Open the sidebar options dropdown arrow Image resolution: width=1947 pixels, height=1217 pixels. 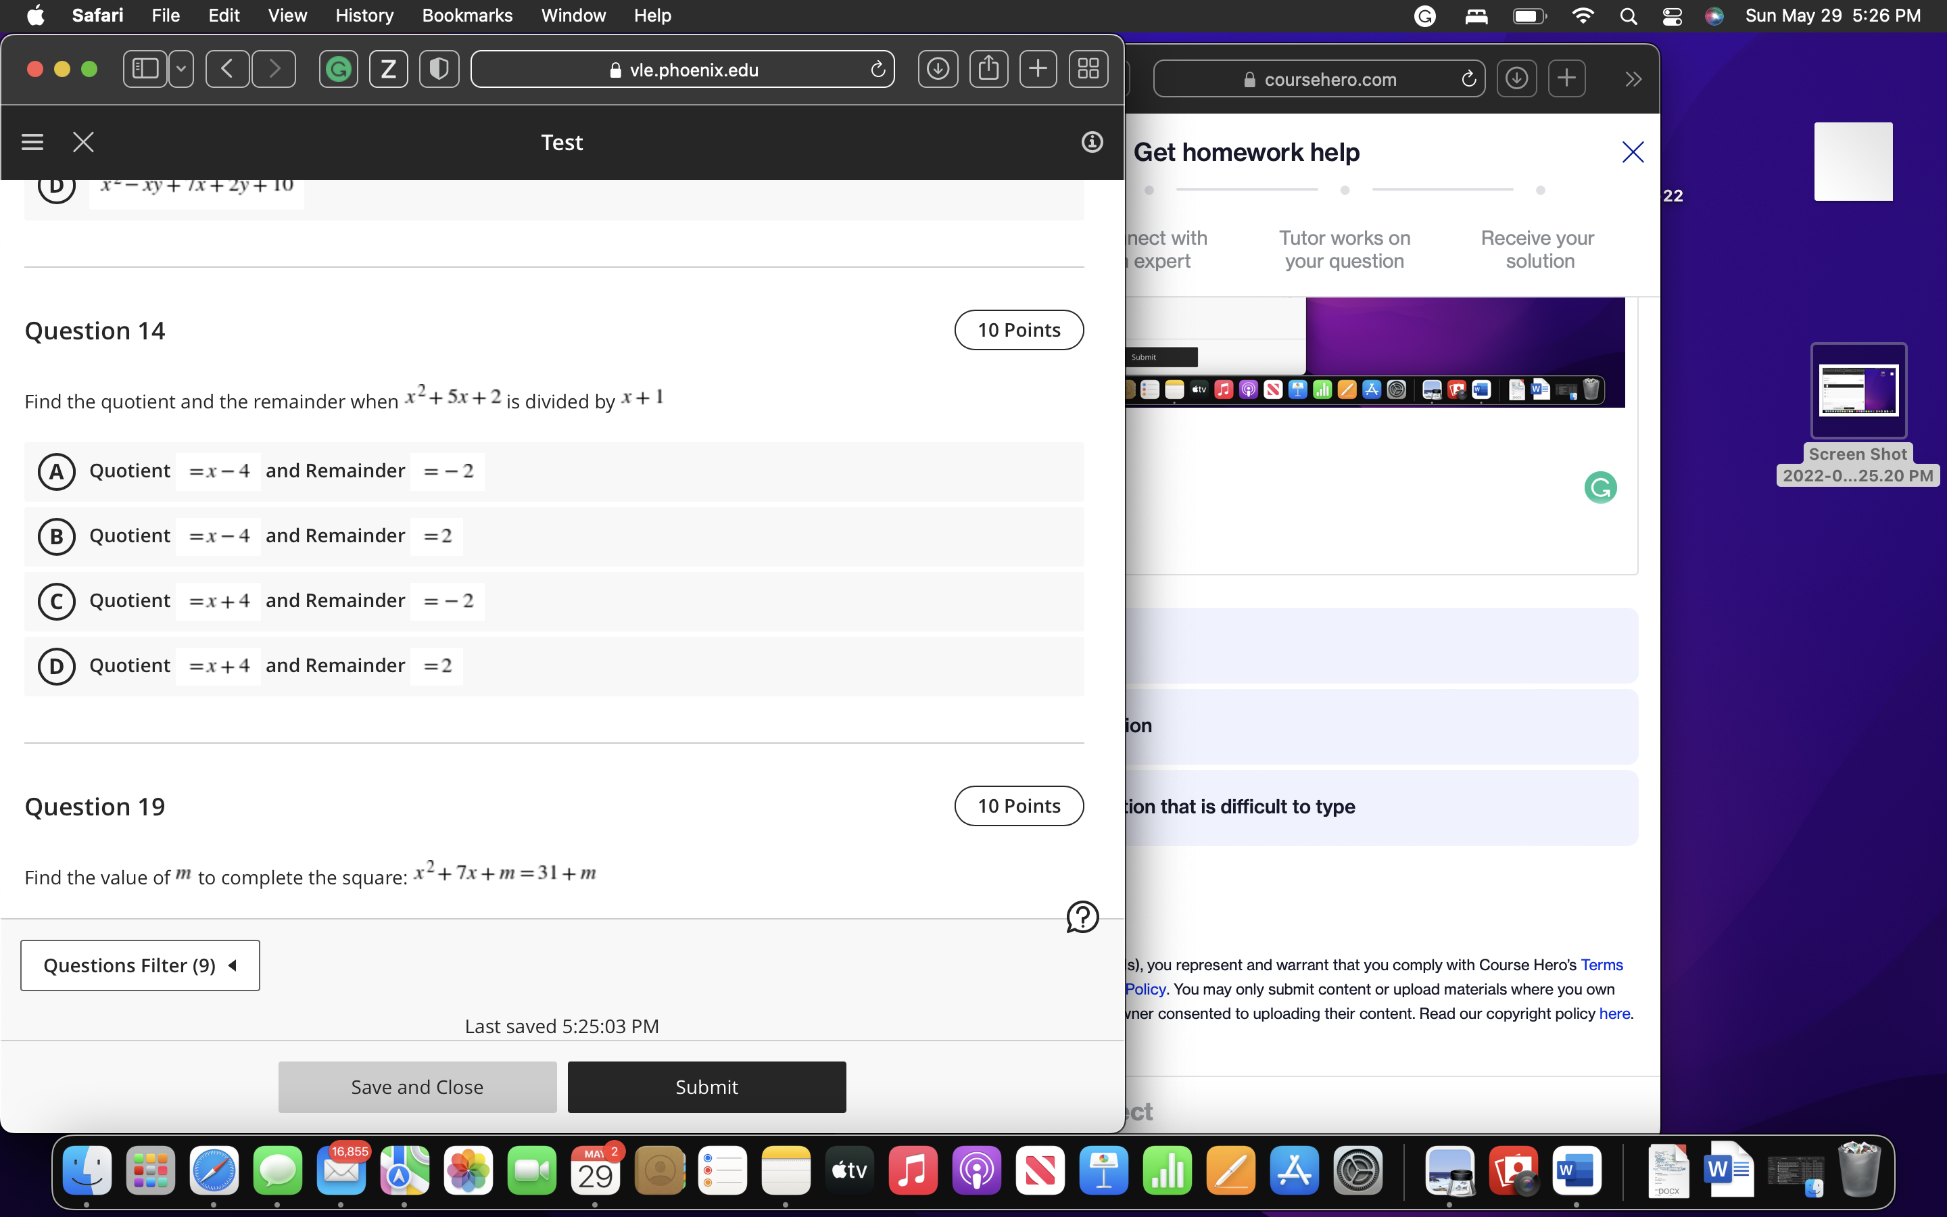181,69
